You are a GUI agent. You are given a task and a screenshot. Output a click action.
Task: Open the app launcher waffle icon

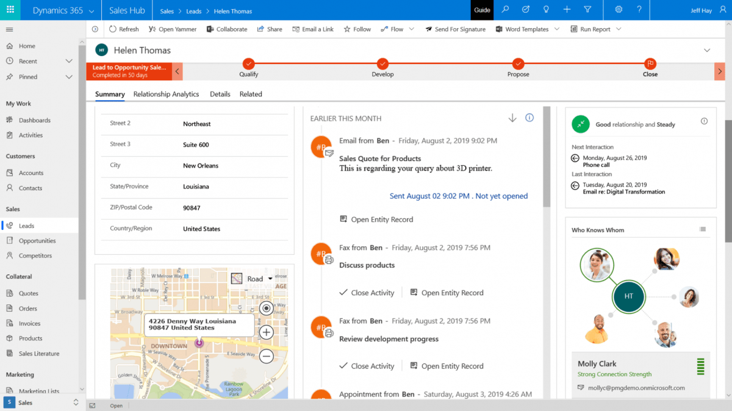tap(10, 10)
